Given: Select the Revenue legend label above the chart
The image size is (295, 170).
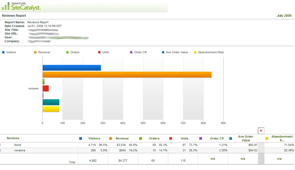Looking at the screenshot, I should point(44,52).
